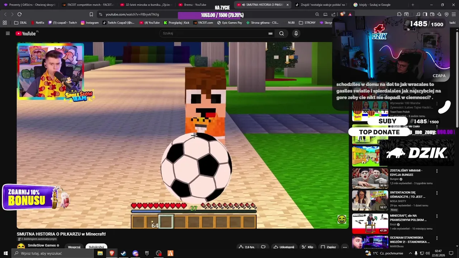Open the Brave playlist music note icon

click(x=418, y=14)
